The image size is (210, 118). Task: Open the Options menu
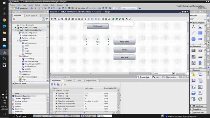pyautogui.click(x=45, y=5)
